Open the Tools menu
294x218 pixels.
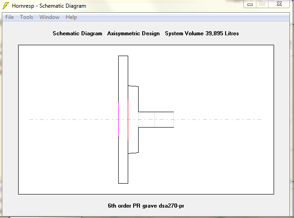(x=26, y=17)
